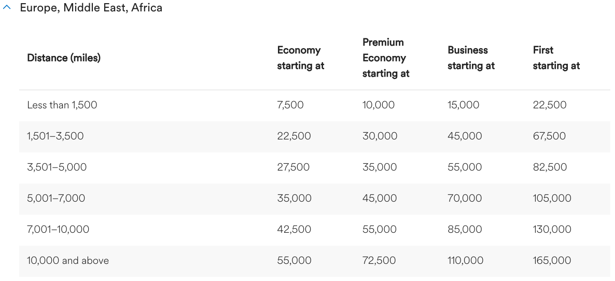Click the Premium Economy starting at header
Screen dimensions: 615x281
click(x=385, y=58)
